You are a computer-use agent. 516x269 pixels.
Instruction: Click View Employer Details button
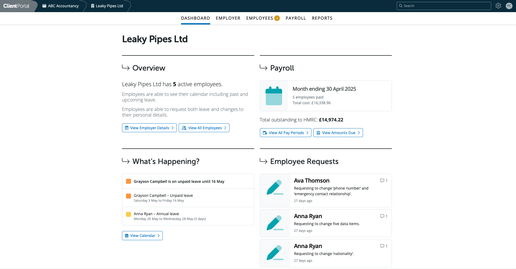tap(149, 128)
